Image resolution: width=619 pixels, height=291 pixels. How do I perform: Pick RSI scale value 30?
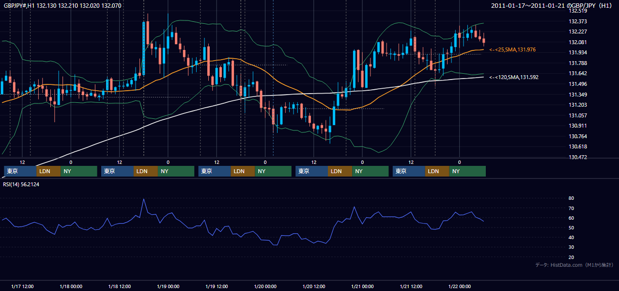click(x=572, y=247)
